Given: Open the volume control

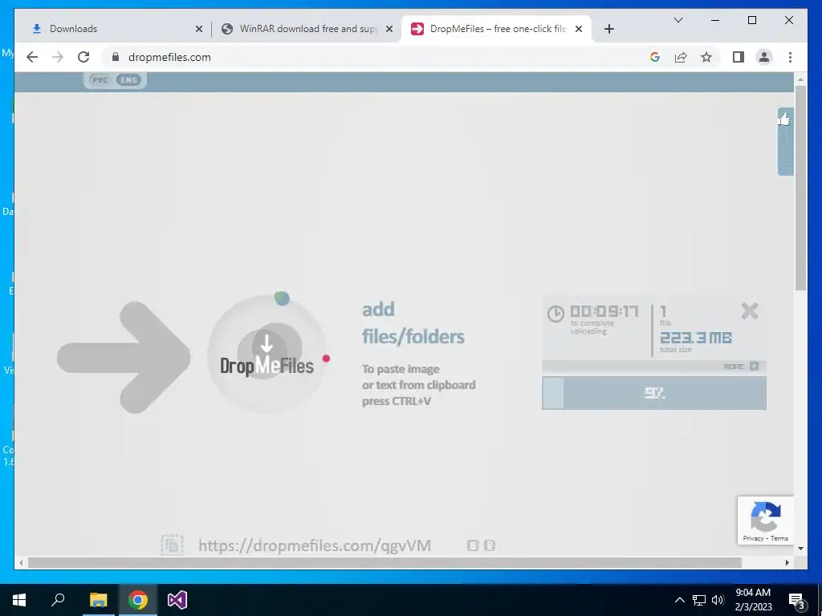Looking at the screenshot, I should tap(718, 600).
